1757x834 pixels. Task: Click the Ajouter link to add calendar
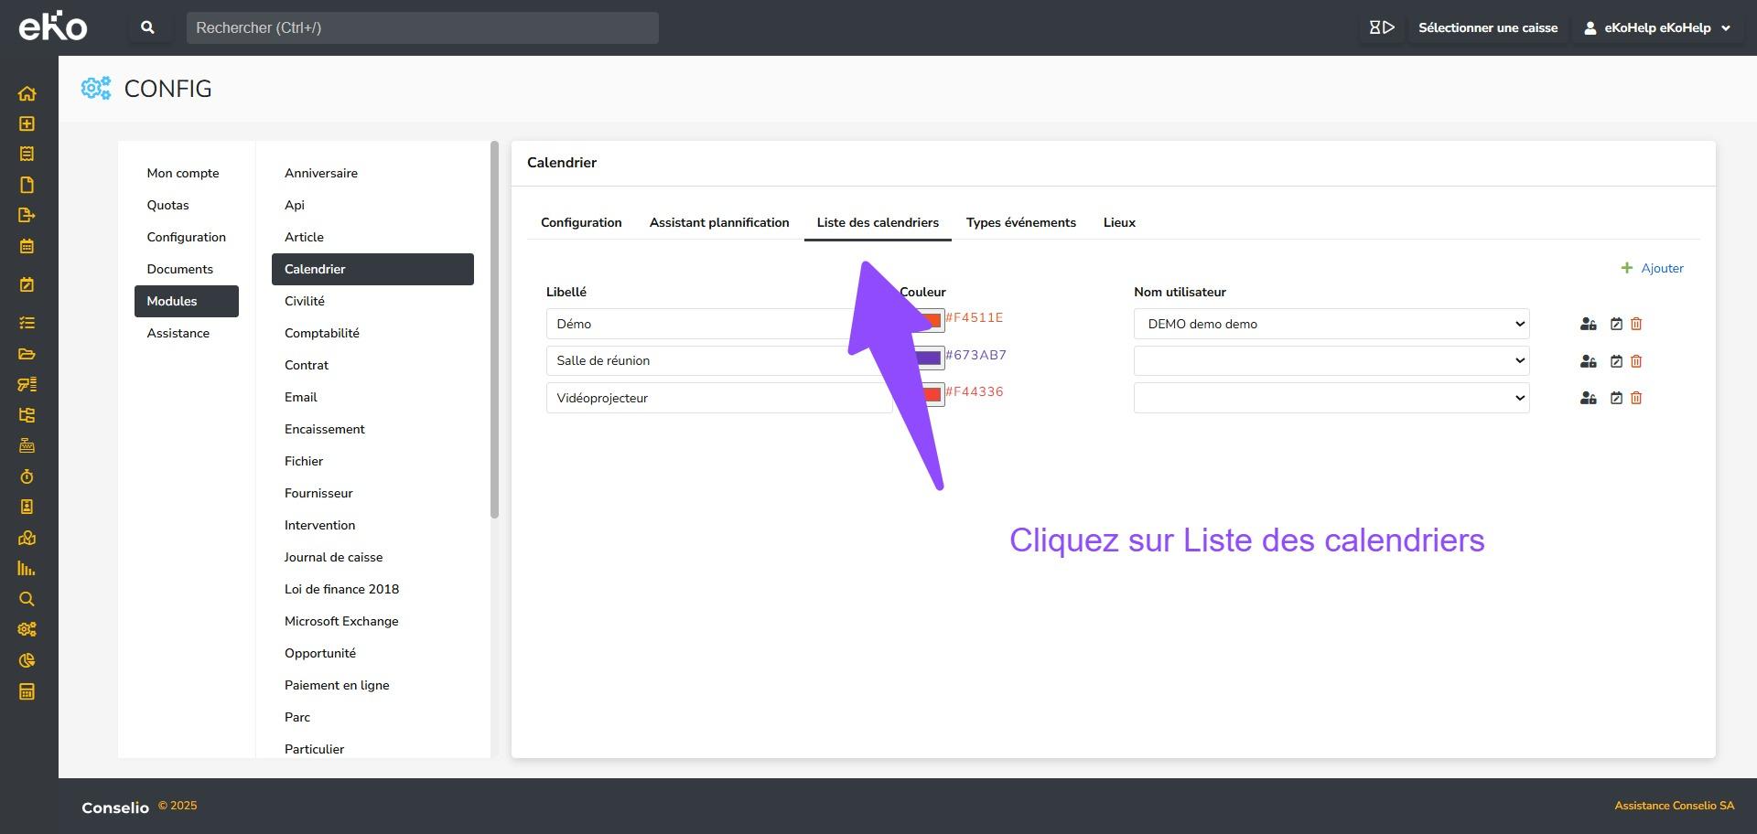[x=1652, y=268]
